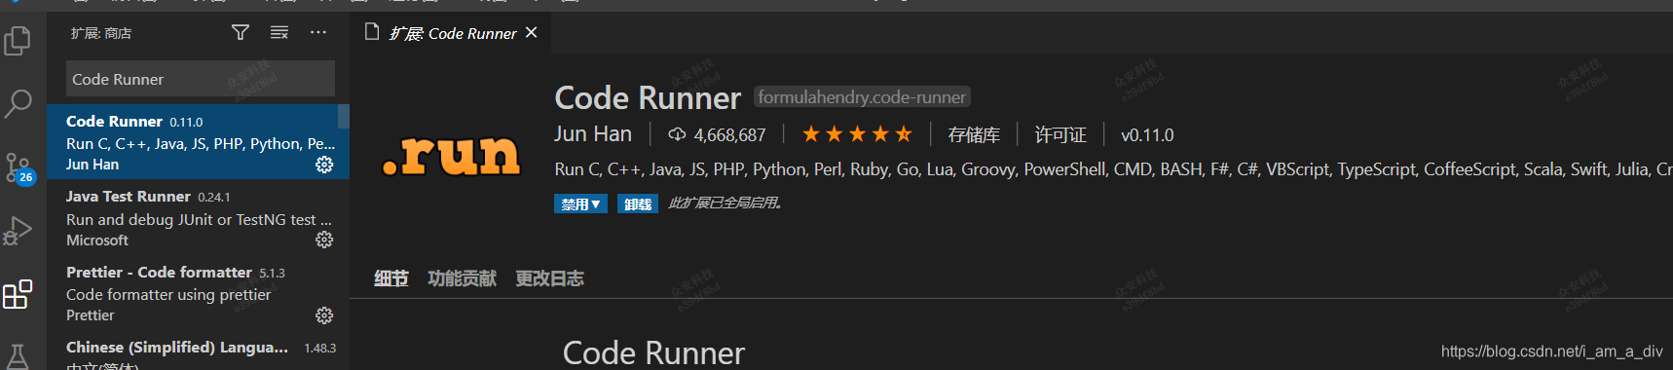The height and width of the screenshot is (370, 1673).
Task: Click the Code Runner .run logo
Action: 451,155
